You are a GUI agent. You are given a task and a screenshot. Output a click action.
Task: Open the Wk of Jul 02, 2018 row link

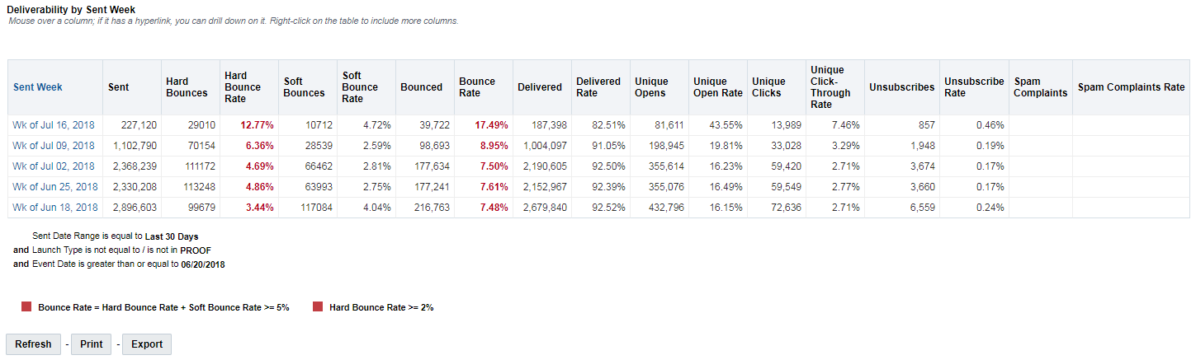tap(54, 166)
